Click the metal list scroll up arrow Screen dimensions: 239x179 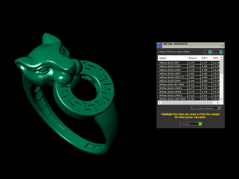(222, 57)
